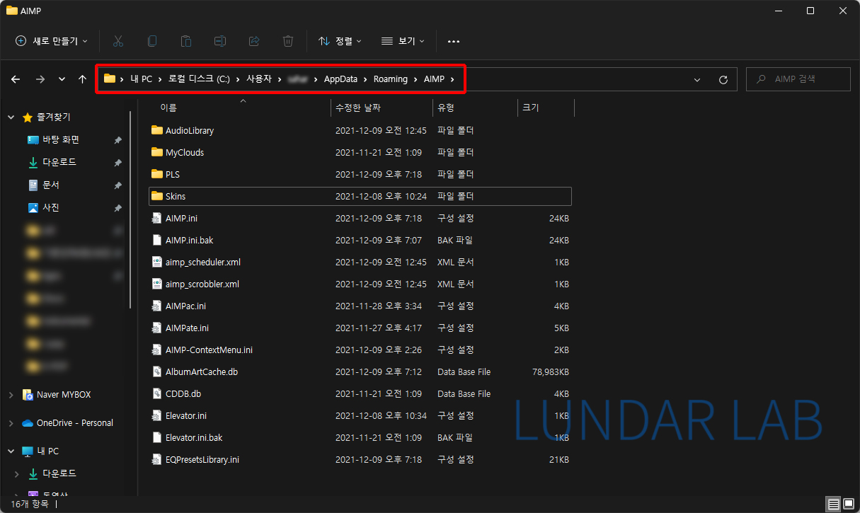The height and width of the screenshot is (513, 860).
Task: Switch to large icons view in status bar
Action: point(848,504)
